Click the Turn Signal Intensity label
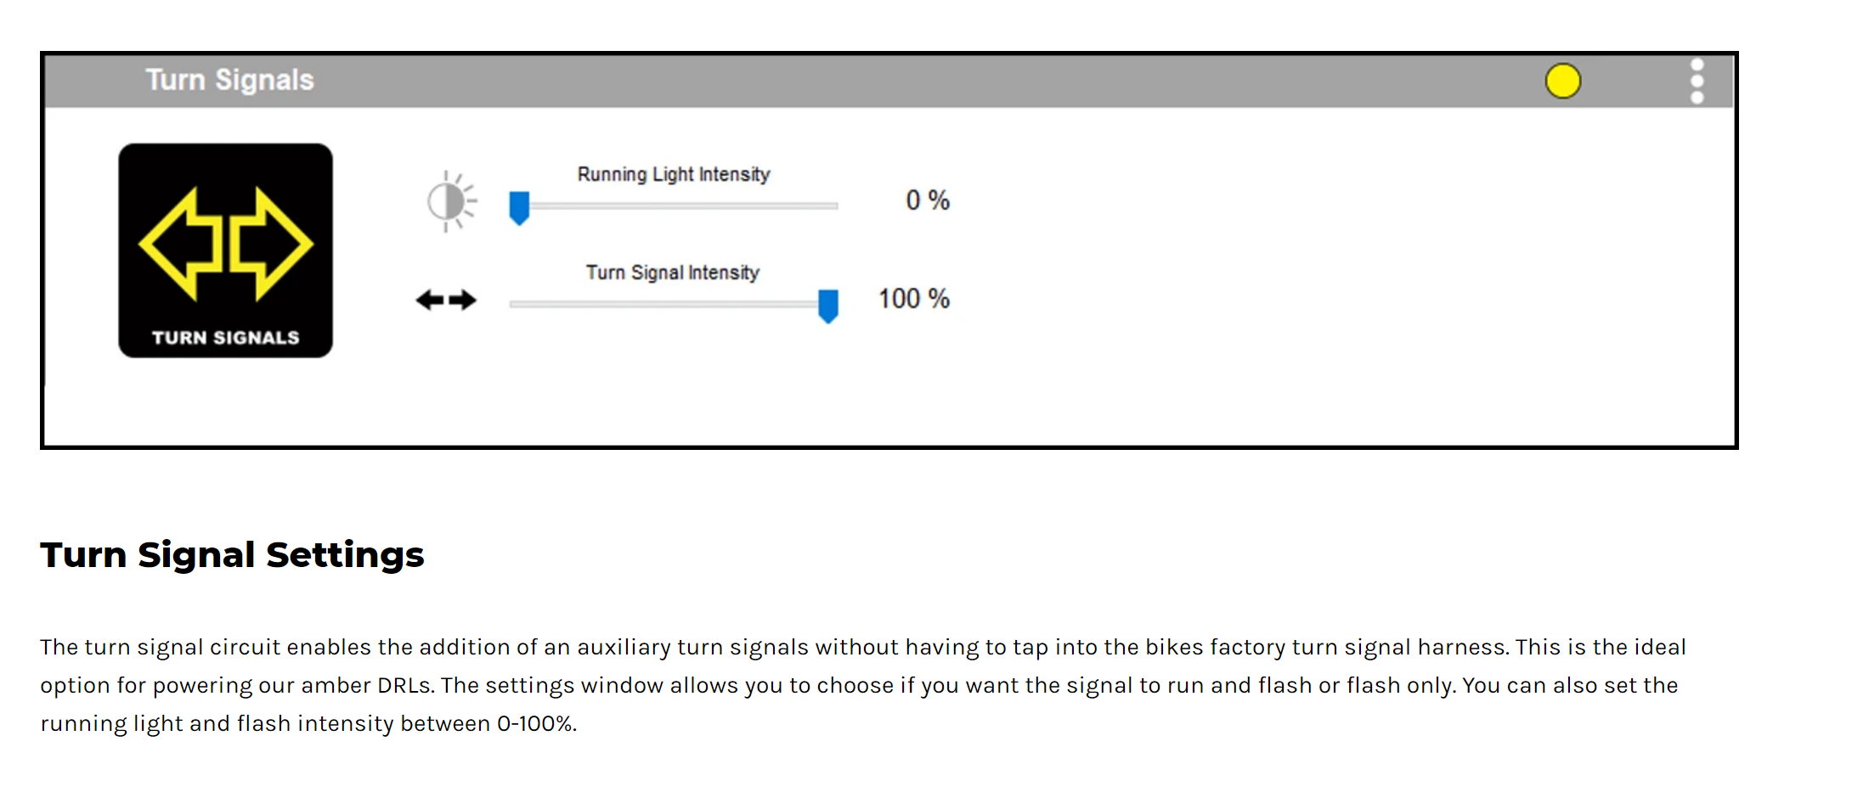This screenshot has width=1852, height=792. (x=673, y=272)
